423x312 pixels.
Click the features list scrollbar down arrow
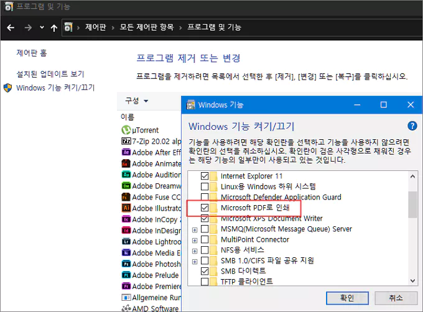412,280
